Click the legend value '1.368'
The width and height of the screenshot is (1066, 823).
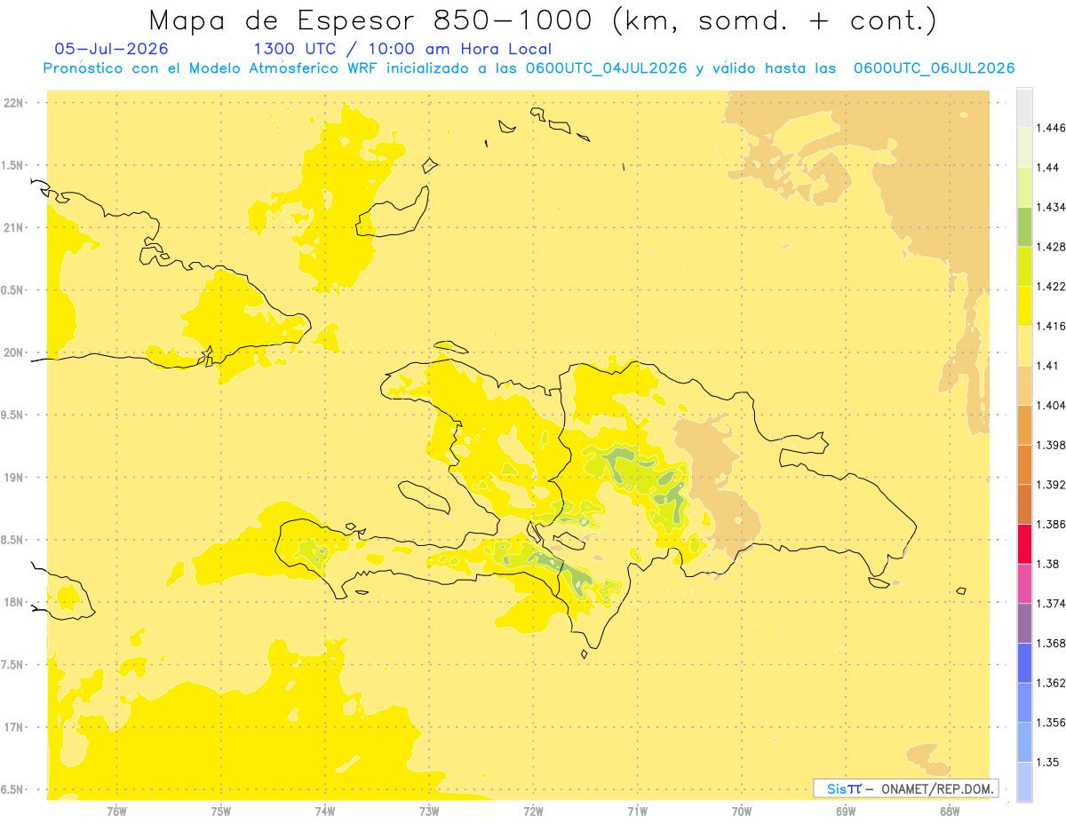pyautogui.click(x=1051, y=643)
